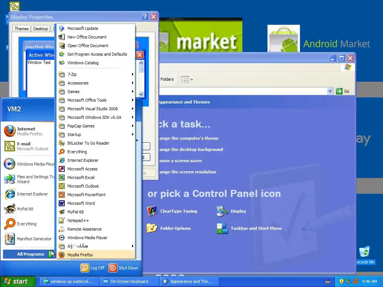Click the scroll up arrow in preview window
Screen dimensions: 383x287
point(141,63)
